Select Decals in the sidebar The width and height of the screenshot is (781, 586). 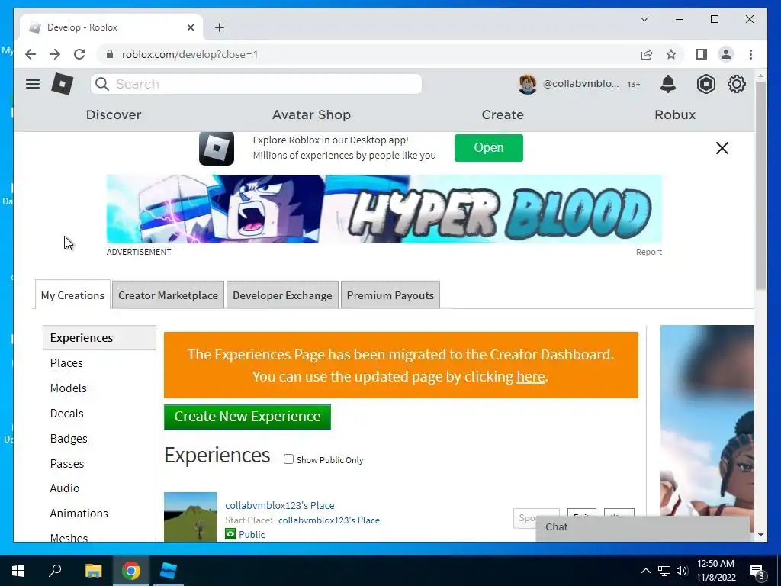click(x=67, y=413)
